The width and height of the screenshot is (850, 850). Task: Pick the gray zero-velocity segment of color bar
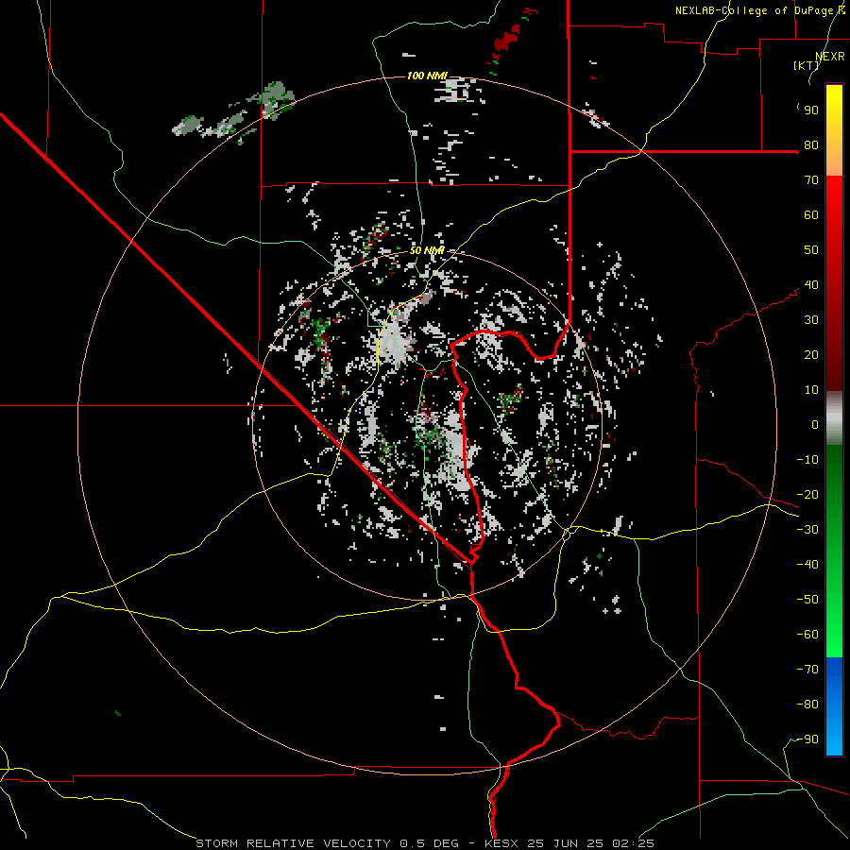(834, 418)
